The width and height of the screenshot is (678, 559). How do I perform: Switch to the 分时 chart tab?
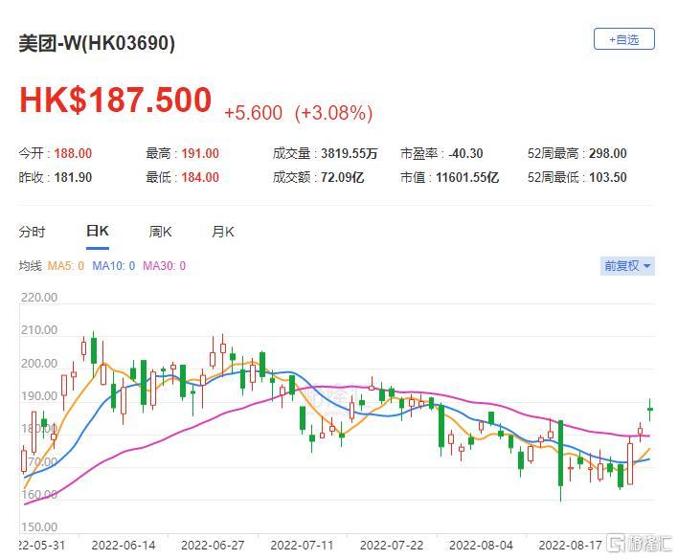[32, 233]
